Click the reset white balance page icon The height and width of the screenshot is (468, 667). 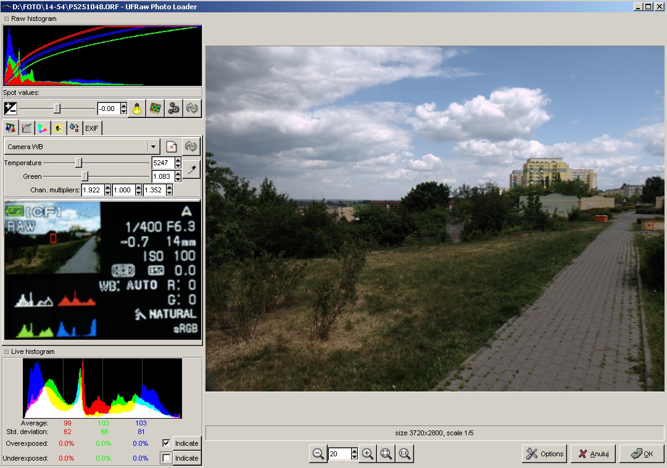coord(172,147)
